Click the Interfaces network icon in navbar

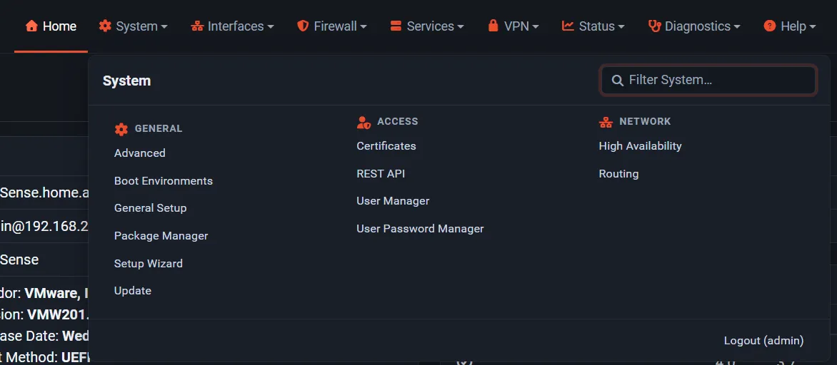click(x=198, y=26)
